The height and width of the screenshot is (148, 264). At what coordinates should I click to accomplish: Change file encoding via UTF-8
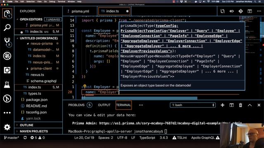[x=122, y=138]
